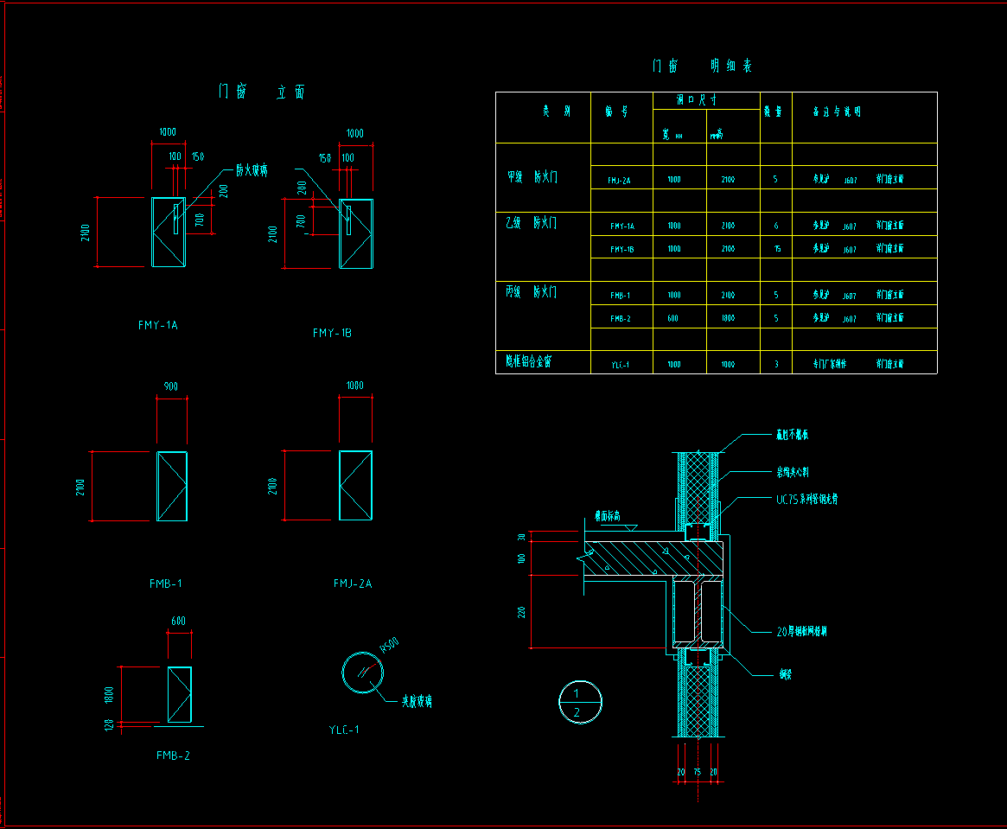Viewport: 1007px width, 829px height.
Task: Click the YLC-1 circular window symbol
Action: pyautogui.click(x=361, y=673)
